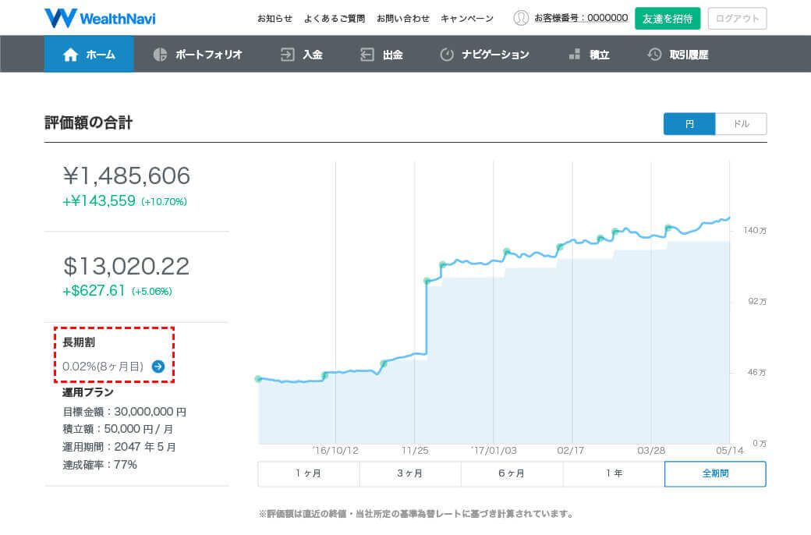Click the 積立 blocks icon
This screenshot has width=811, height=535.
pos(574,55)
